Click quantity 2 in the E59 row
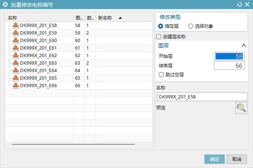The height and width of the screenshot is (168, 253). [87, 33]
